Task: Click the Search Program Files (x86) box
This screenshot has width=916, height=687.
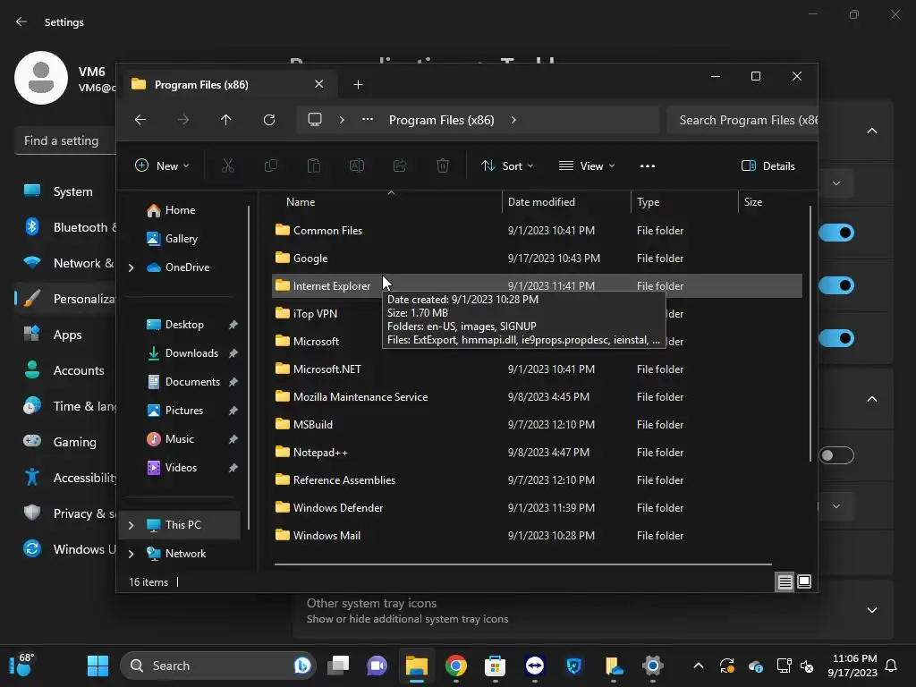Action: coord(742,120)
